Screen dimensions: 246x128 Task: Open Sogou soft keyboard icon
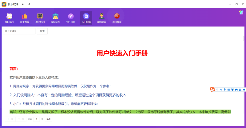click(x=229, y=90)
